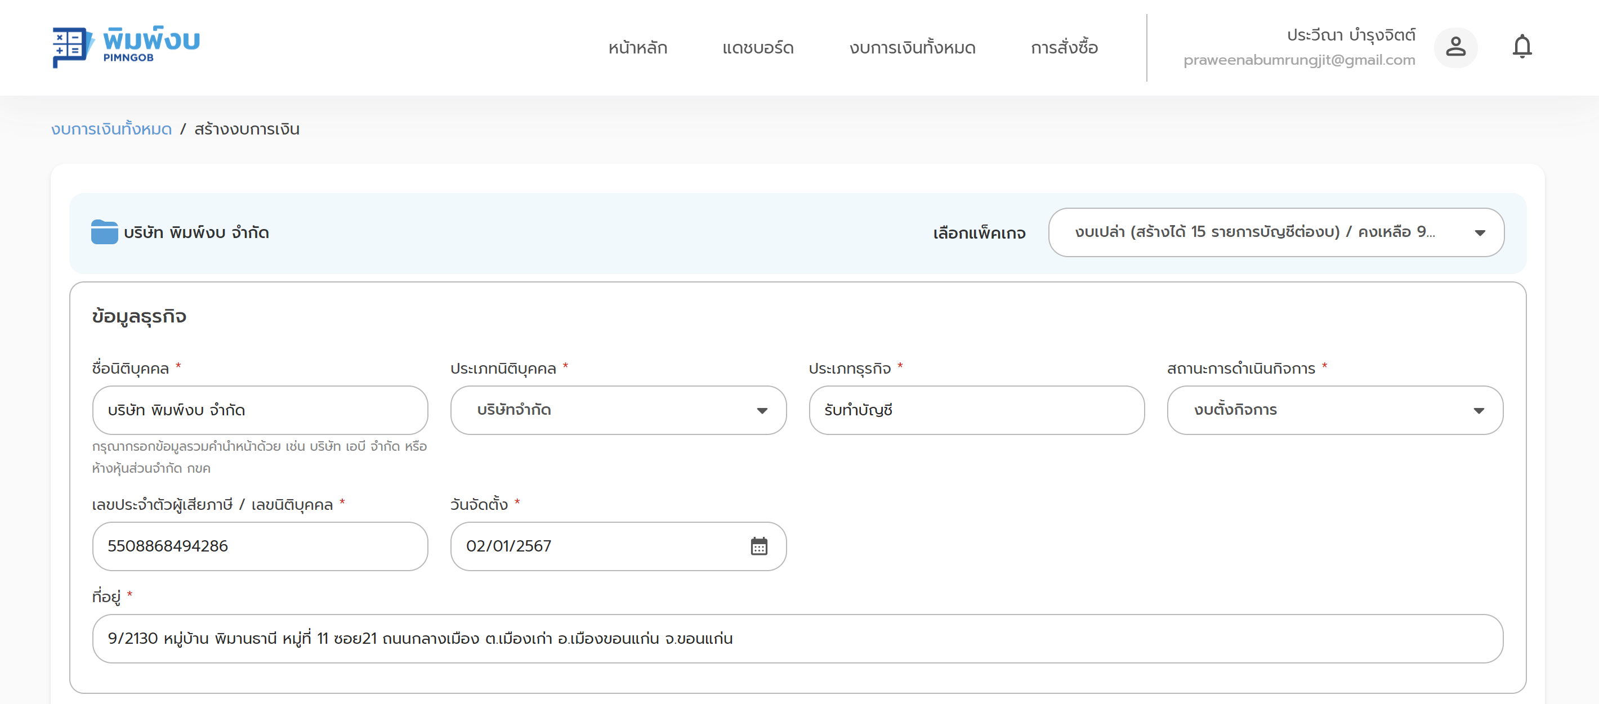This screenshot has height=704, width=1599.
Task: Open the user profile avatar icon
Action: [x=1454, y=47]
